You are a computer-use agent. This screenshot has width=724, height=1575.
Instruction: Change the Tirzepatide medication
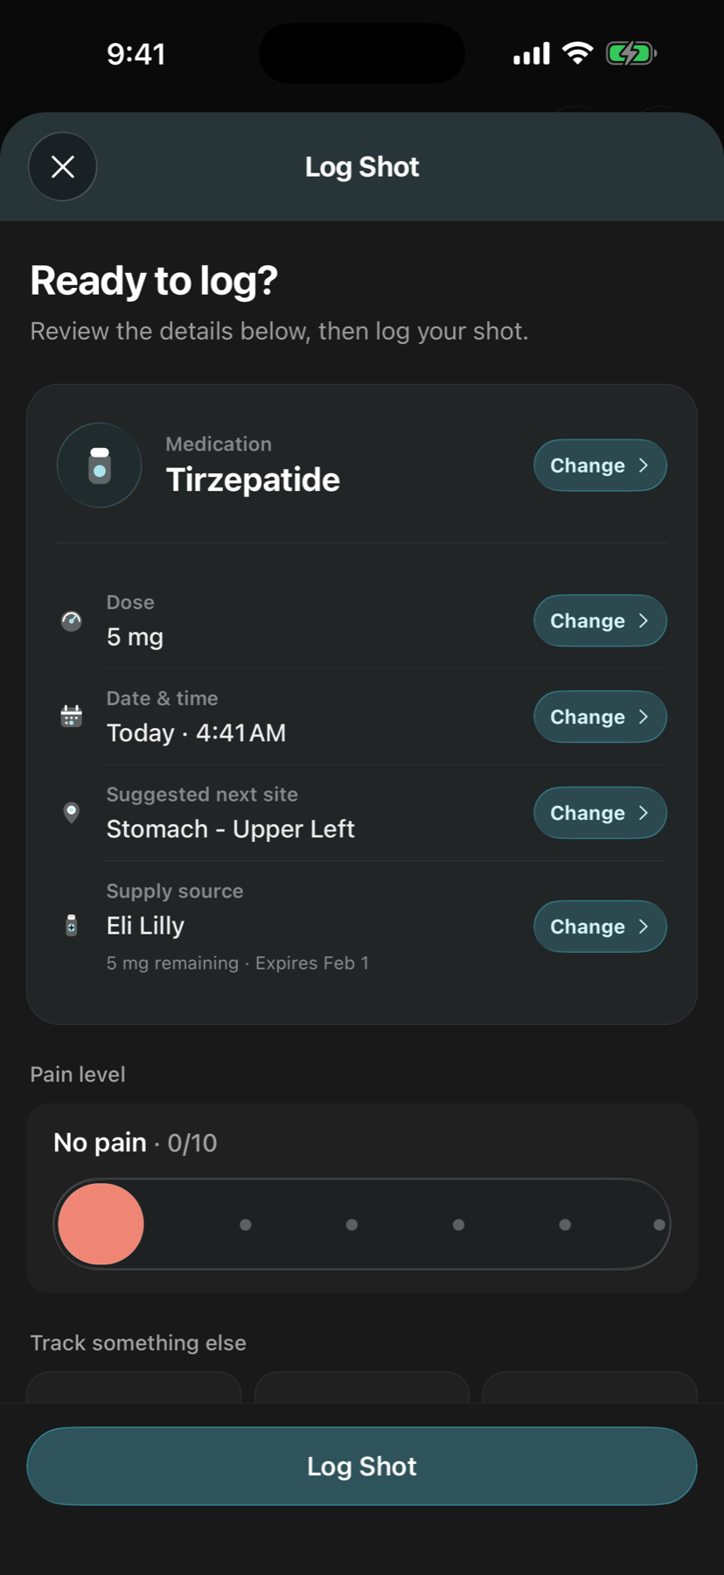(600, 465)
